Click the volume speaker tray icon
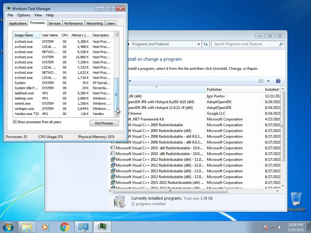The width and height of the screenshot is (311, 233). coord(280,227)
